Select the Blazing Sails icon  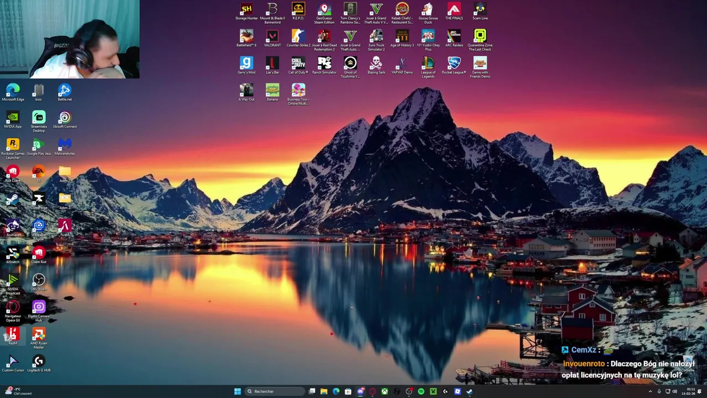376,66
